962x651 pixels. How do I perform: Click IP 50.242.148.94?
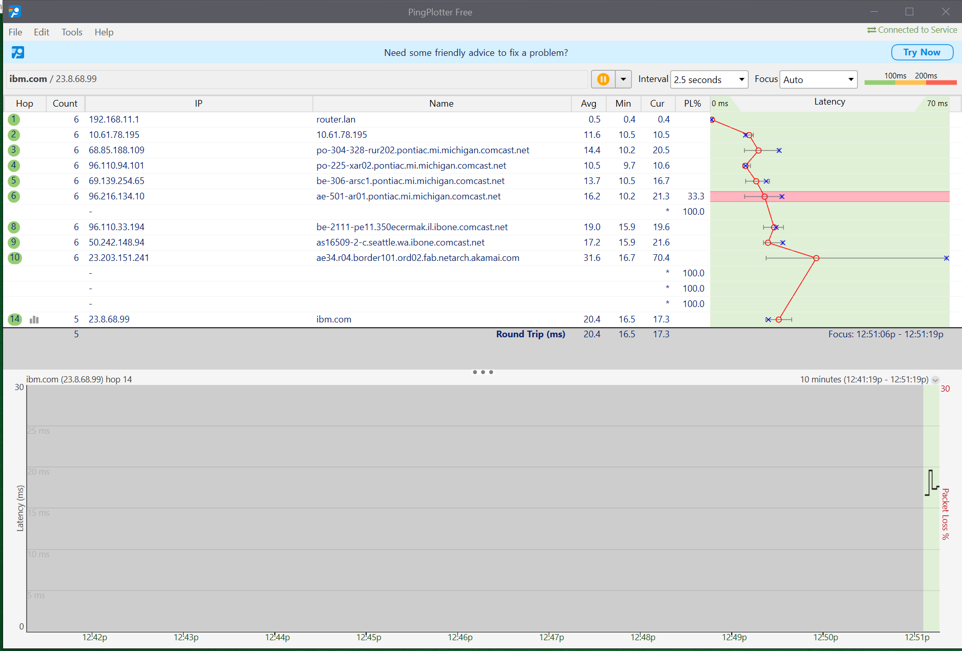[x=116, y=242]
